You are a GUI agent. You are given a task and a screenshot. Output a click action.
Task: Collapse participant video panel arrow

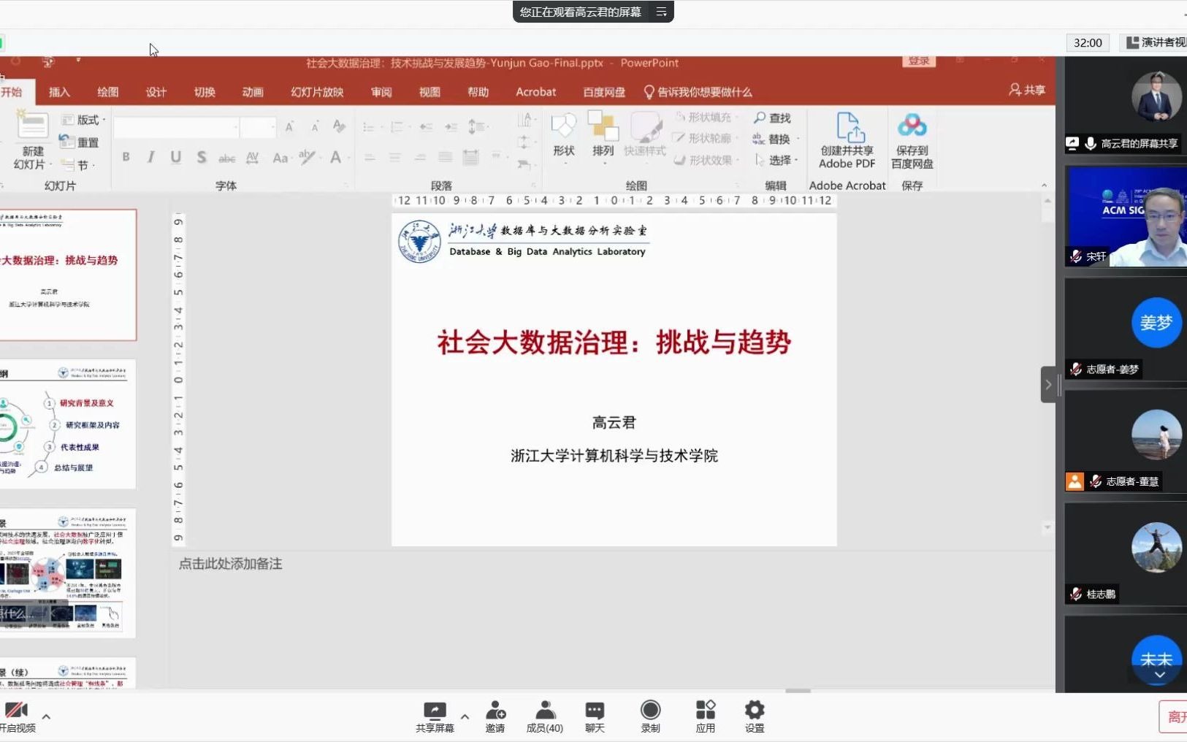1048,384
